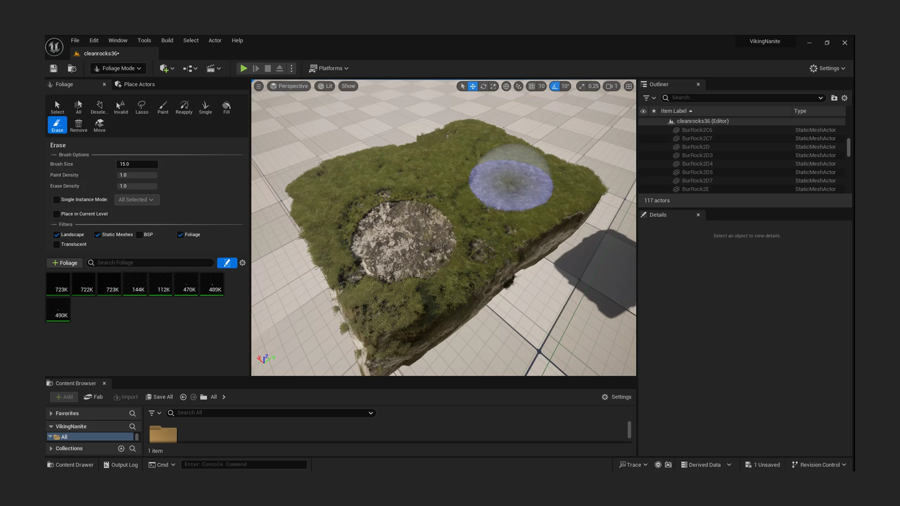Click the Select All foliage tool
900x506 pixels.
[x=78, y=107]
